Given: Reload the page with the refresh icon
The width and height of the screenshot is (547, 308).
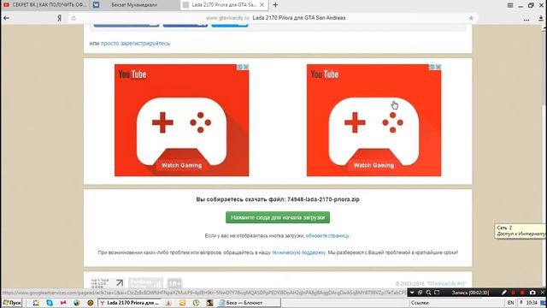Looking at the screenshot, I should pos(74,18).
